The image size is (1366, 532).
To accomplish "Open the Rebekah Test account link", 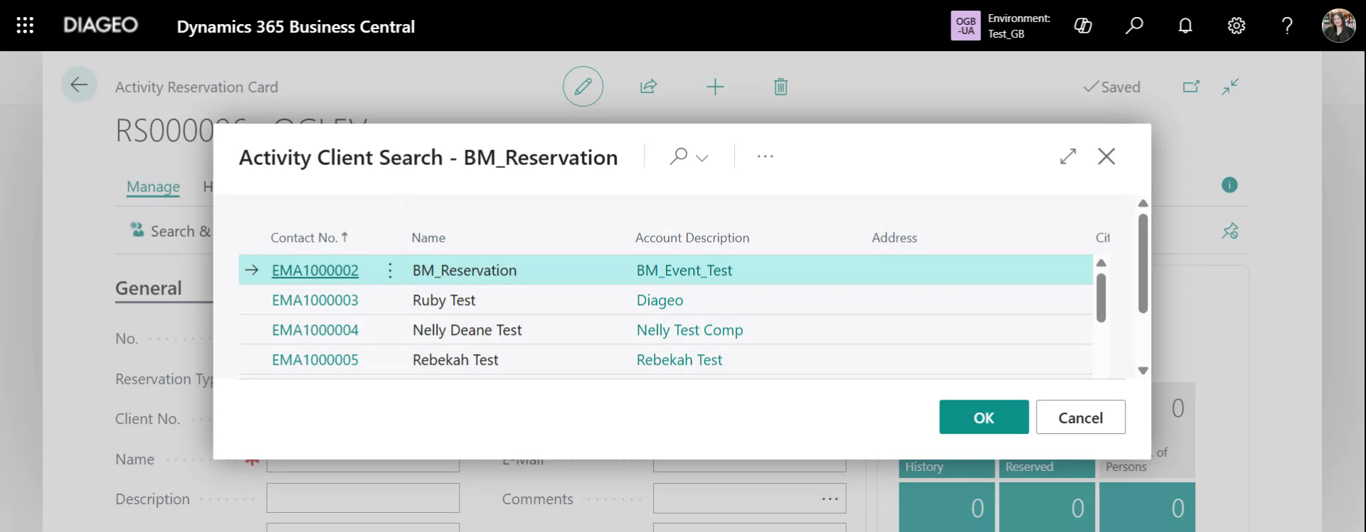I will [x=679, y=360].
